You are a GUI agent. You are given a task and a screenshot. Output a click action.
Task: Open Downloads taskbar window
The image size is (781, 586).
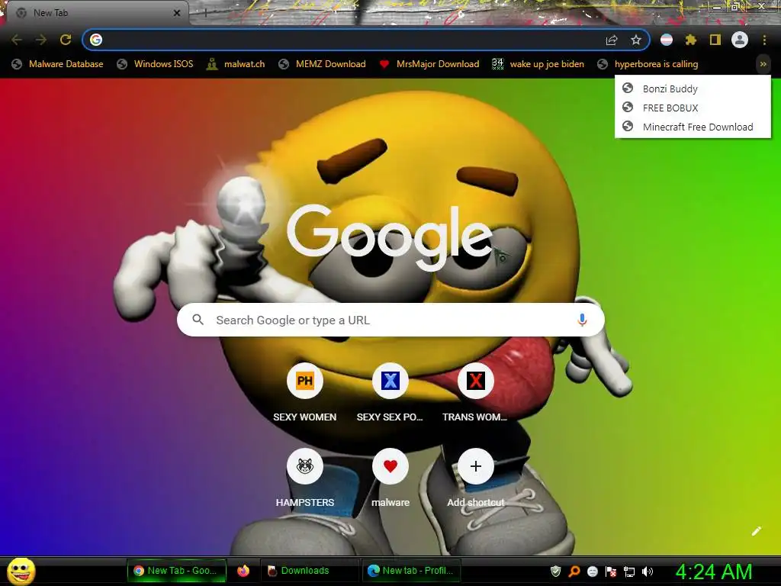(x=310, y=571)
